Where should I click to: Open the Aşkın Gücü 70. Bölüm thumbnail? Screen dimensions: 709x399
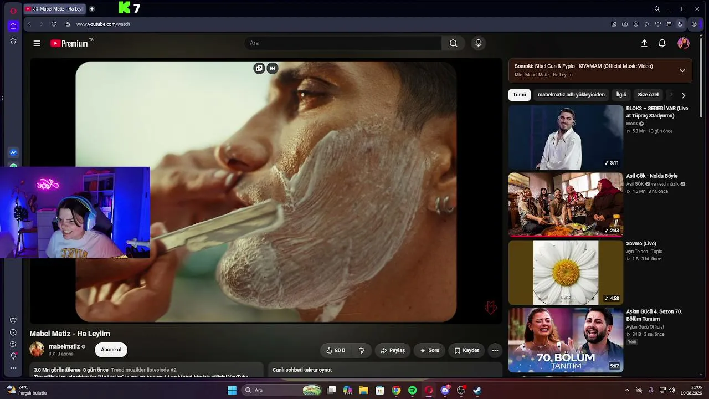[x=566, y=340]
